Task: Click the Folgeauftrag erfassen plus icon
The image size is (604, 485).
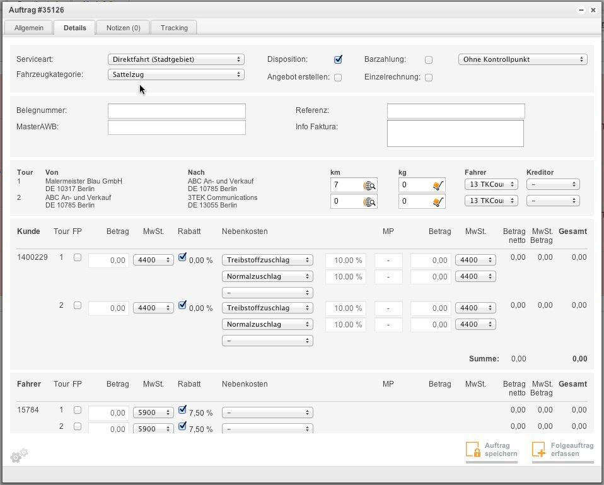Action: (538, 449)
